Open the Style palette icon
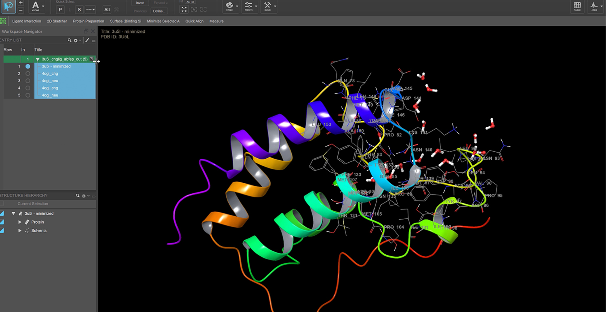This screenshot has width=606, height=312. [x=229, y=6]
